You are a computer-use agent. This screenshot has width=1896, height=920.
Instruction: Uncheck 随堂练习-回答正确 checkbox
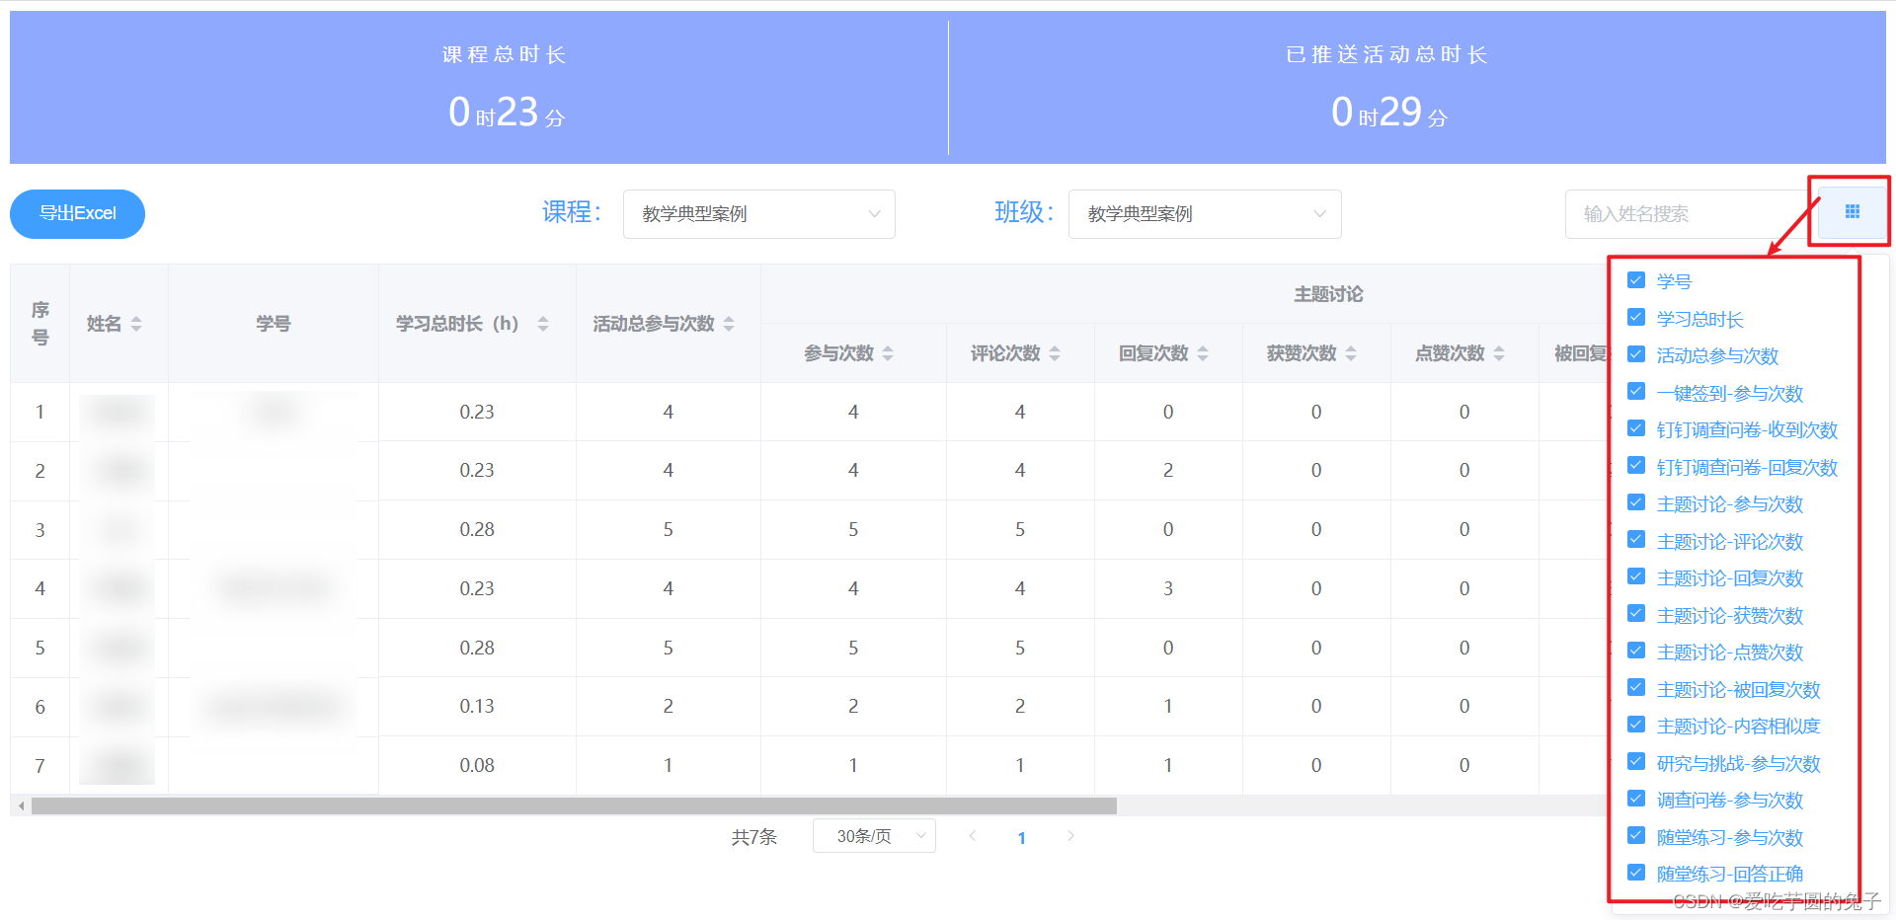tap(1636, 873)
